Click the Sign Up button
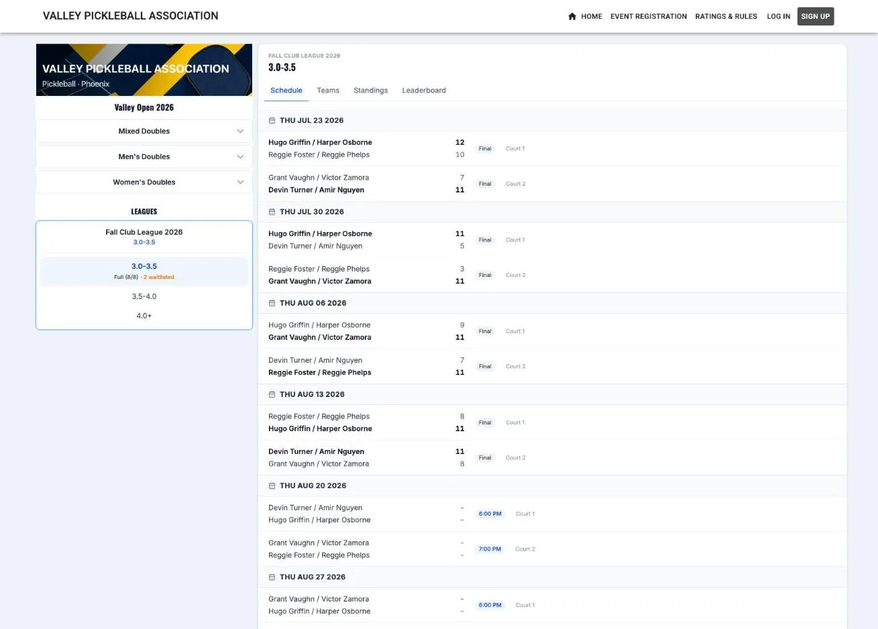878x629 pixels. (x=816, y=16)
